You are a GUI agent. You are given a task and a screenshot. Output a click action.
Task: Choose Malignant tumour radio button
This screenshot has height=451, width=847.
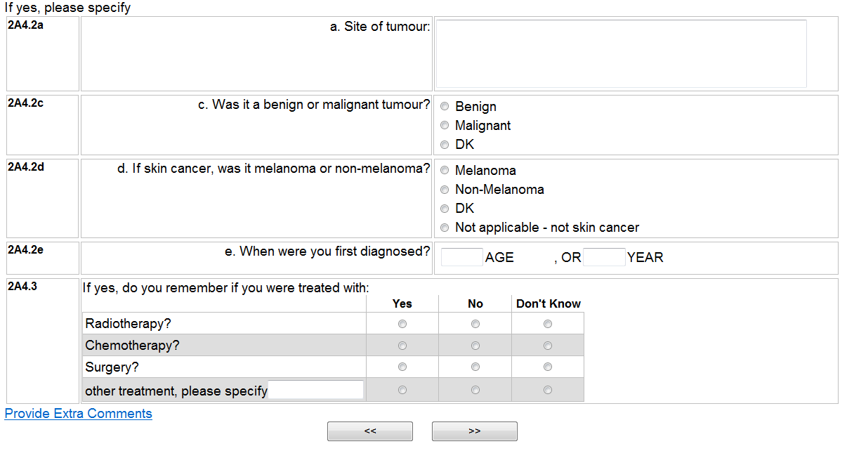(445, 126)
